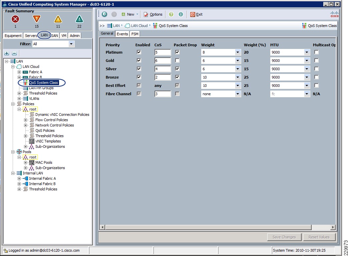Switch to the Admin tab
Viewport: 348px width, 256px height.
(75, 36)
